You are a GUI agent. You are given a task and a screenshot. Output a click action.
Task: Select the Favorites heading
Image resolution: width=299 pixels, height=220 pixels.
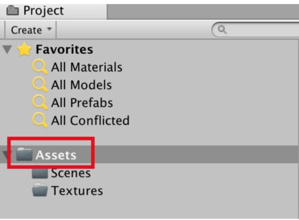(x=65, y=50)
